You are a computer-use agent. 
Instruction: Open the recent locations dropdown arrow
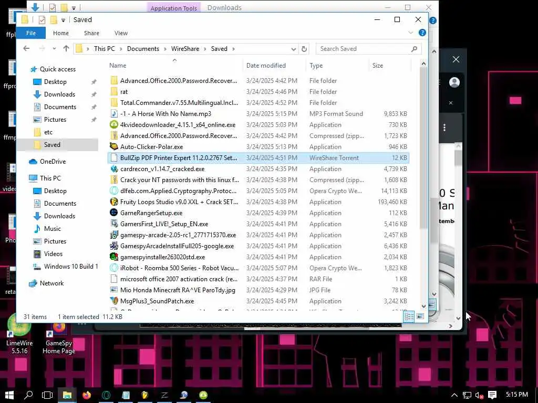[x=54, y=49]
